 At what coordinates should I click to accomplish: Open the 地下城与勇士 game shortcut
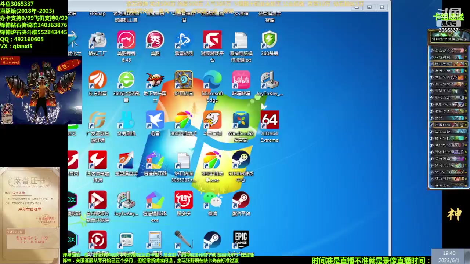(155, 87)
